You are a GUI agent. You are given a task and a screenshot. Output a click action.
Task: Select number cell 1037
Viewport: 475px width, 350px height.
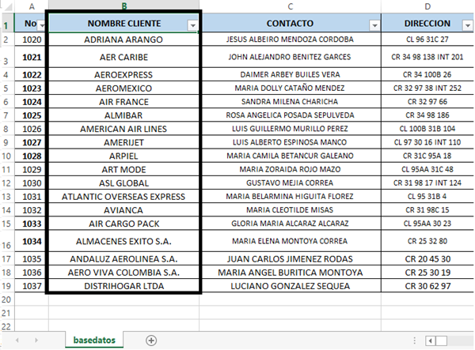click(x=32, y=286)
